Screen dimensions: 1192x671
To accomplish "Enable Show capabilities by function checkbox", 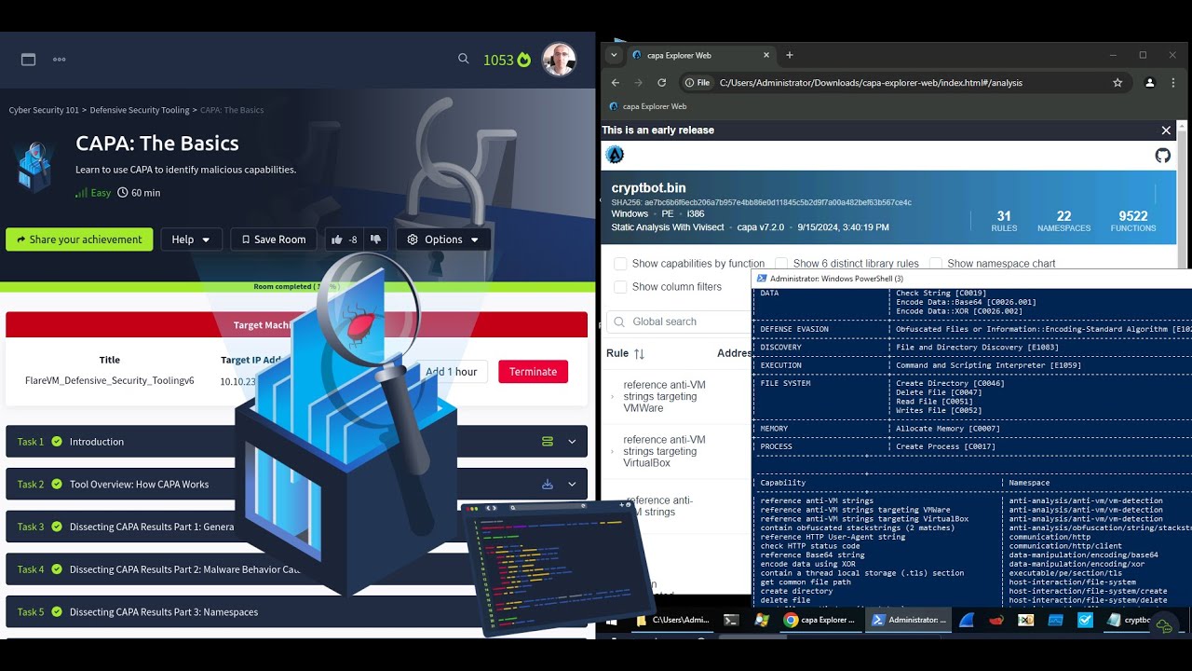I will click(620, 264).
